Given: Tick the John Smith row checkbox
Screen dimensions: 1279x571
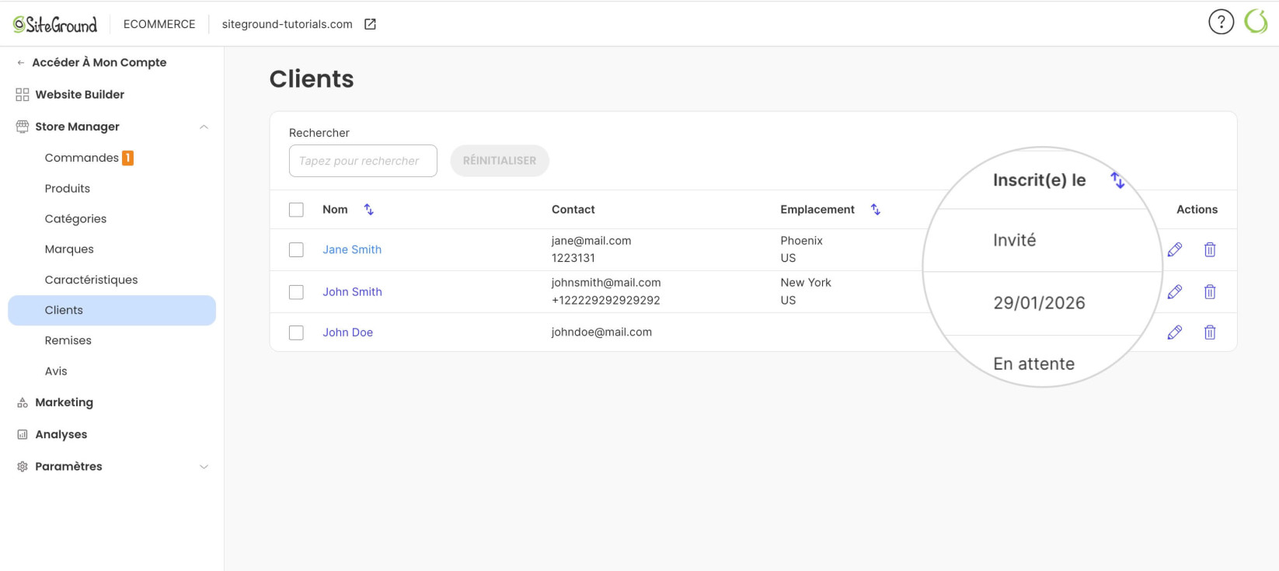Looking at the screenshot, I should tap(296, 292).
